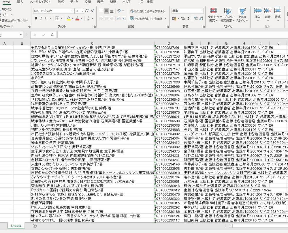Add a new sheet with plus button
288x233 pixels.
click(35, 226)
